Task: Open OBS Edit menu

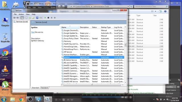Action: [34, 7]
